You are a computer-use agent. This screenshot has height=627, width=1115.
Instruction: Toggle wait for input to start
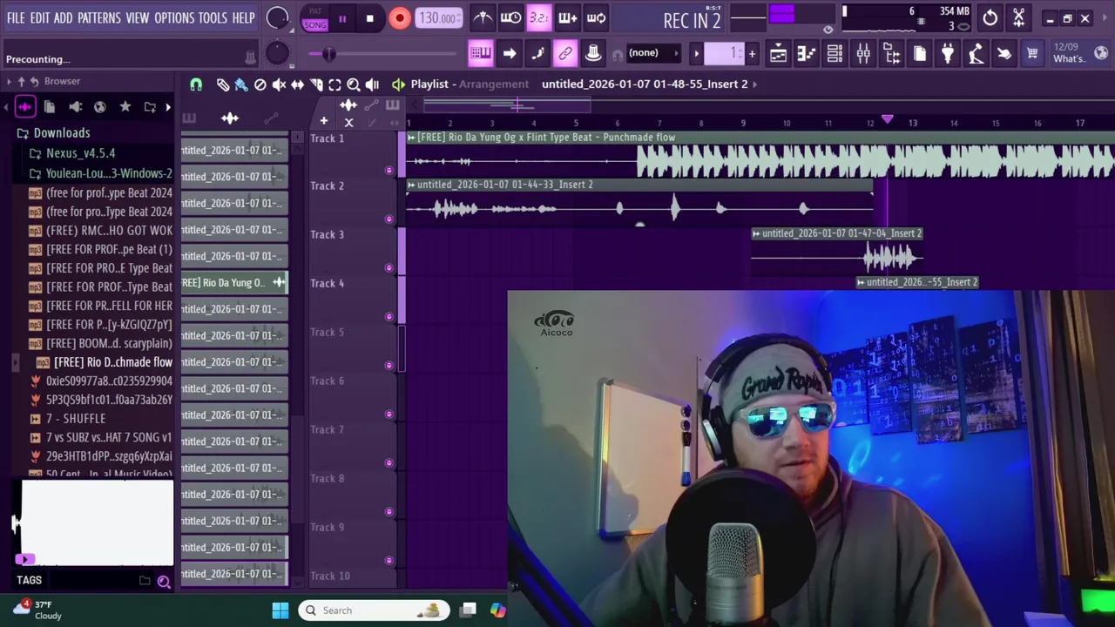click(x=510, y=17)
